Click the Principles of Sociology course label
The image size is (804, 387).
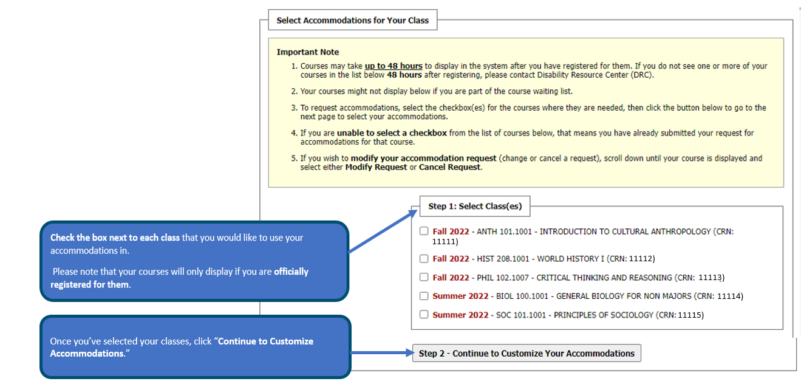point(604,315)
